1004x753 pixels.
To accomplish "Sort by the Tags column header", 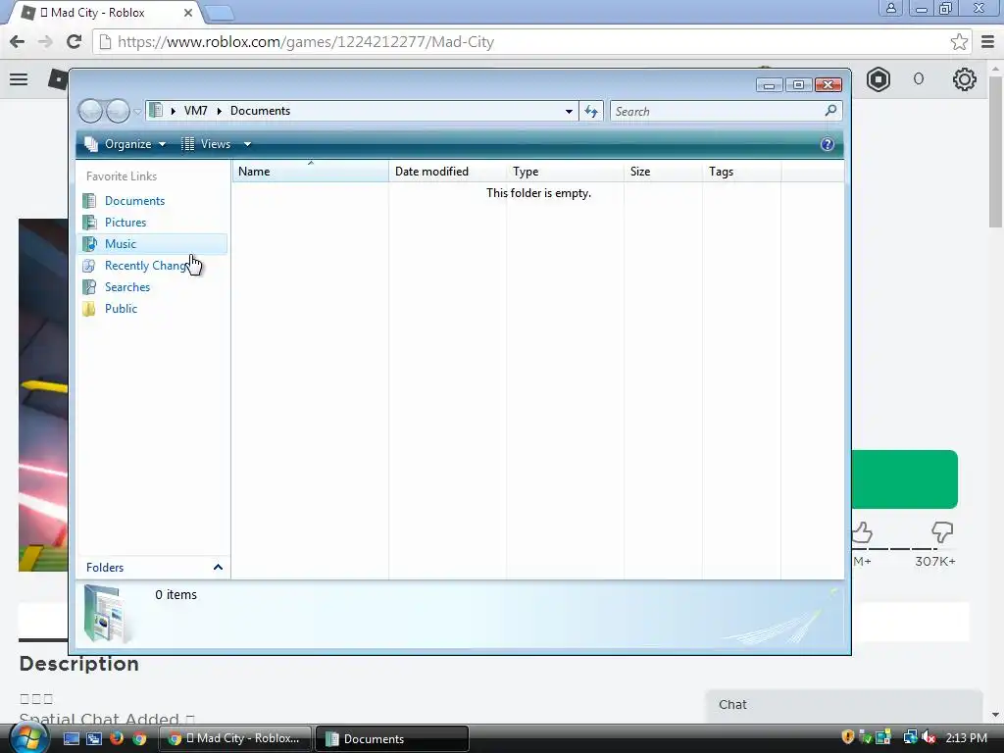I will 741,172.
